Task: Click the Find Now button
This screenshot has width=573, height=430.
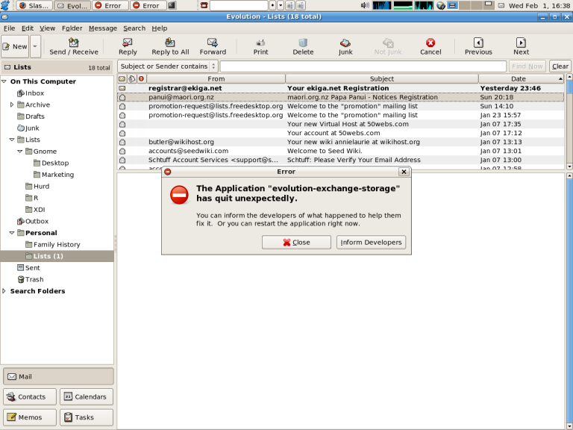Action: tap(527, 66)
